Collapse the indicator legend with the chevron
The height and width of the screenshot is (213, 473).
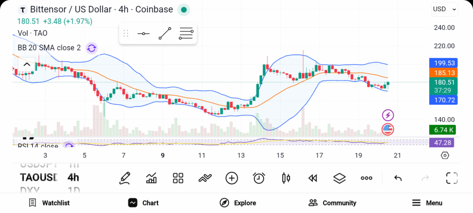(27, 65)
